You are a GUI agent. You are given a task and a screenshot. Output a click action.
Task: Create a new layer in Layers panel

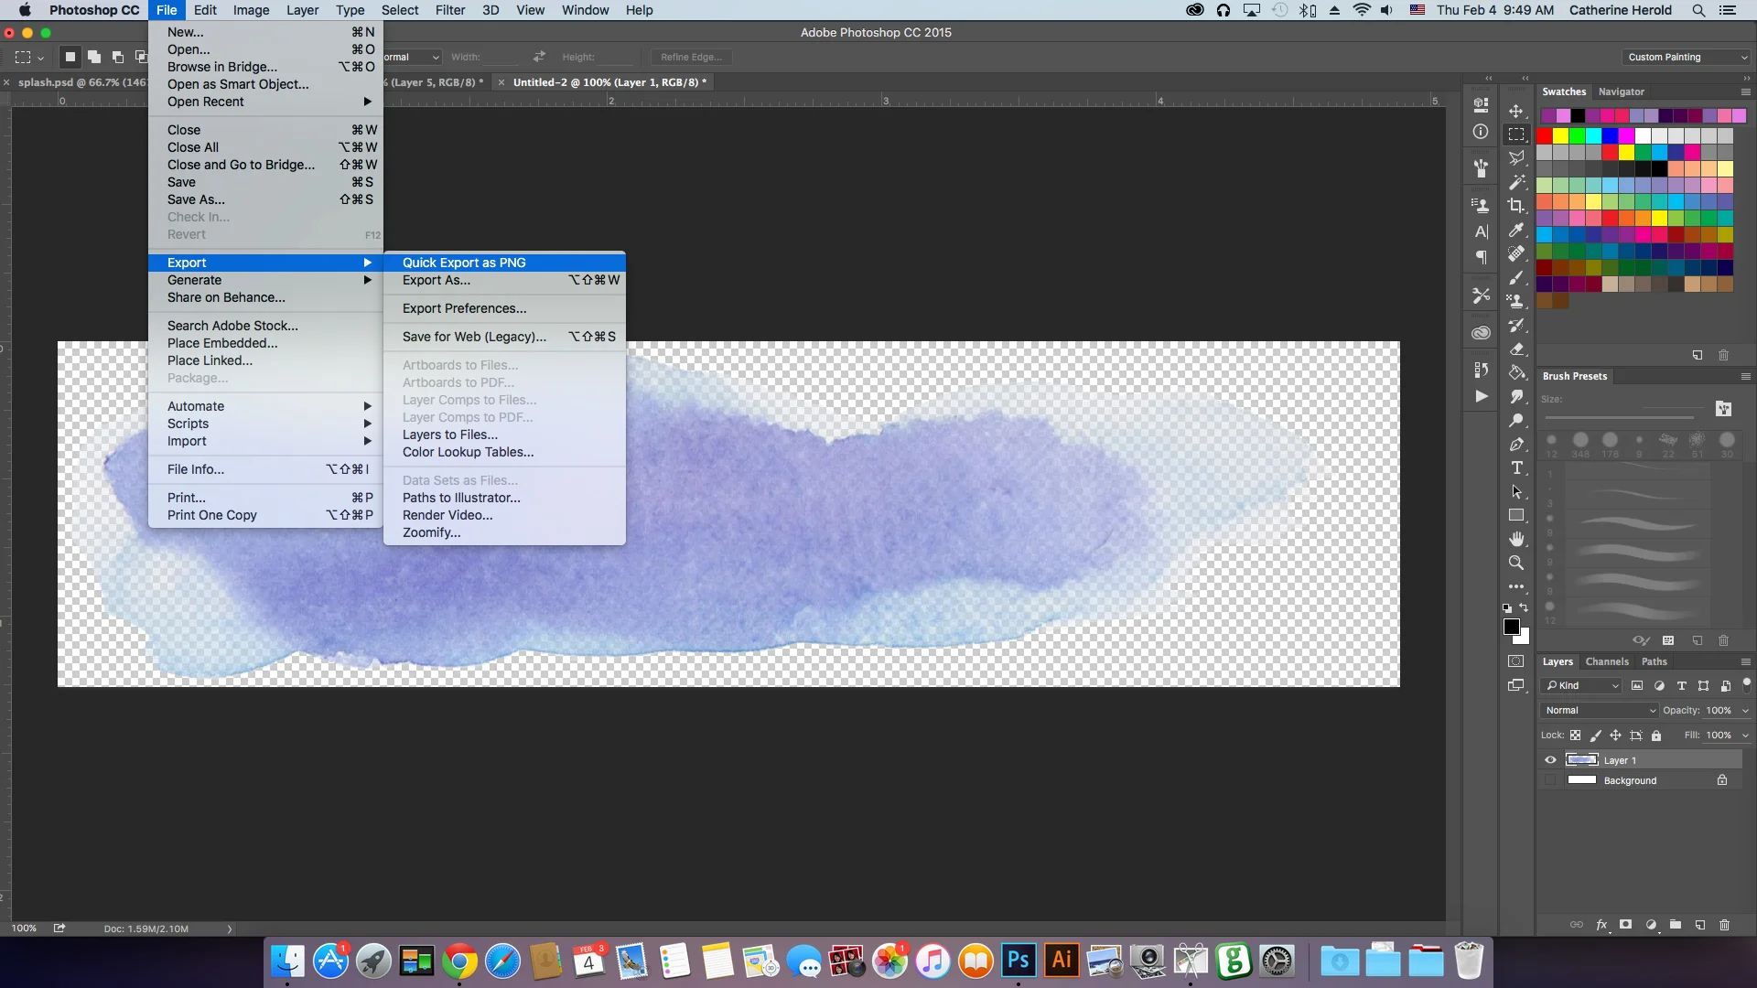[1699, 925]
